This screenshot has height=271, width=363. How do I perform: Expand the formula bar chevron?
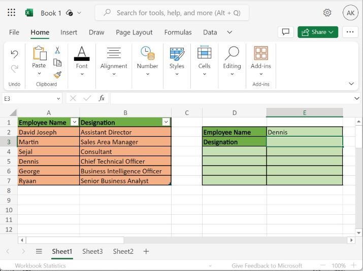click(x=356, y=98)
